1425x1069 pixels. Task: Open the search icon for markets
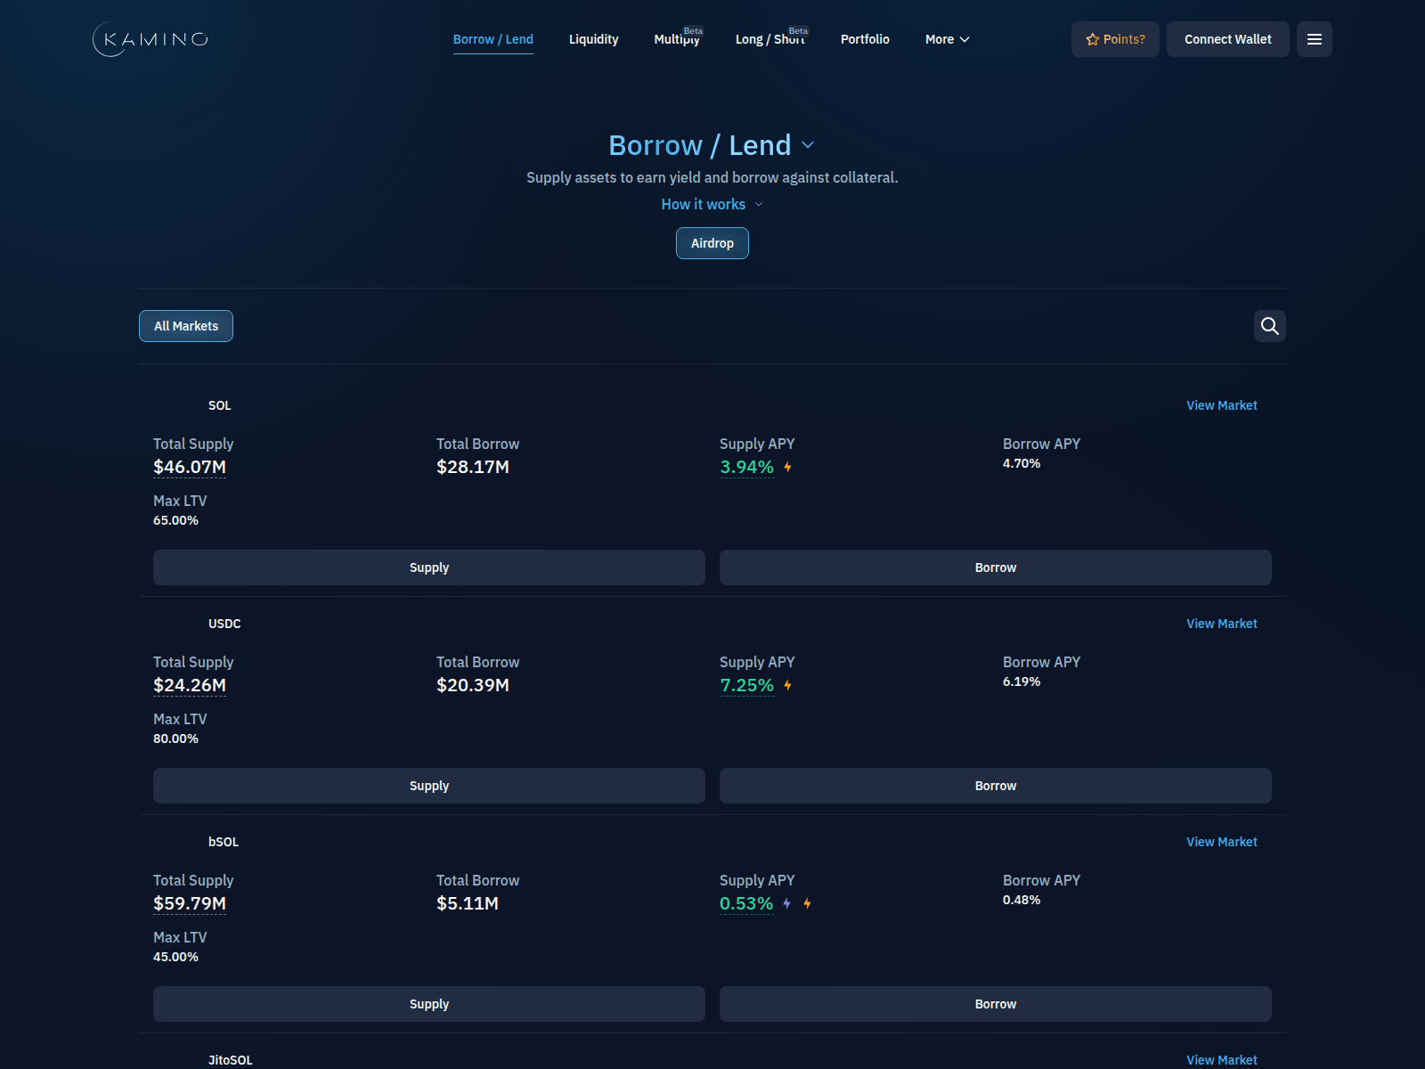1270,326
